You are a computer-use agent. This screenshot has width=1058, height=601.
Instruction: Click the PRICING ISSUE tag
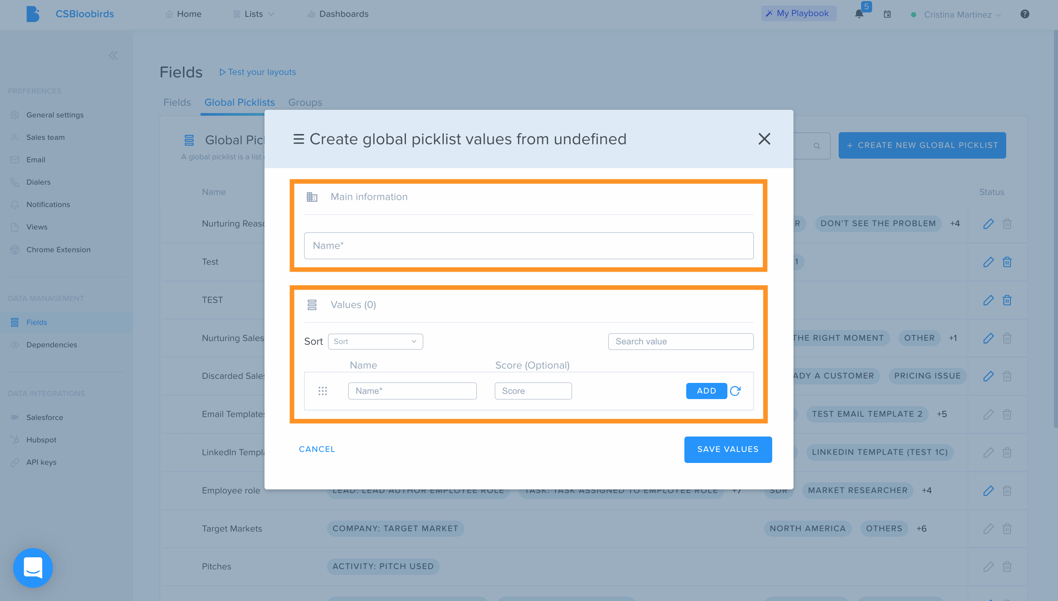(927, 376)
